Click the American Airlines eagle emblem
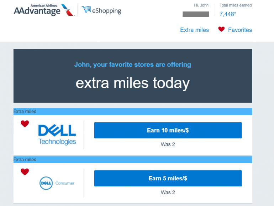The width and height of the screenshot is (274, 206). [x=68, y=10]
